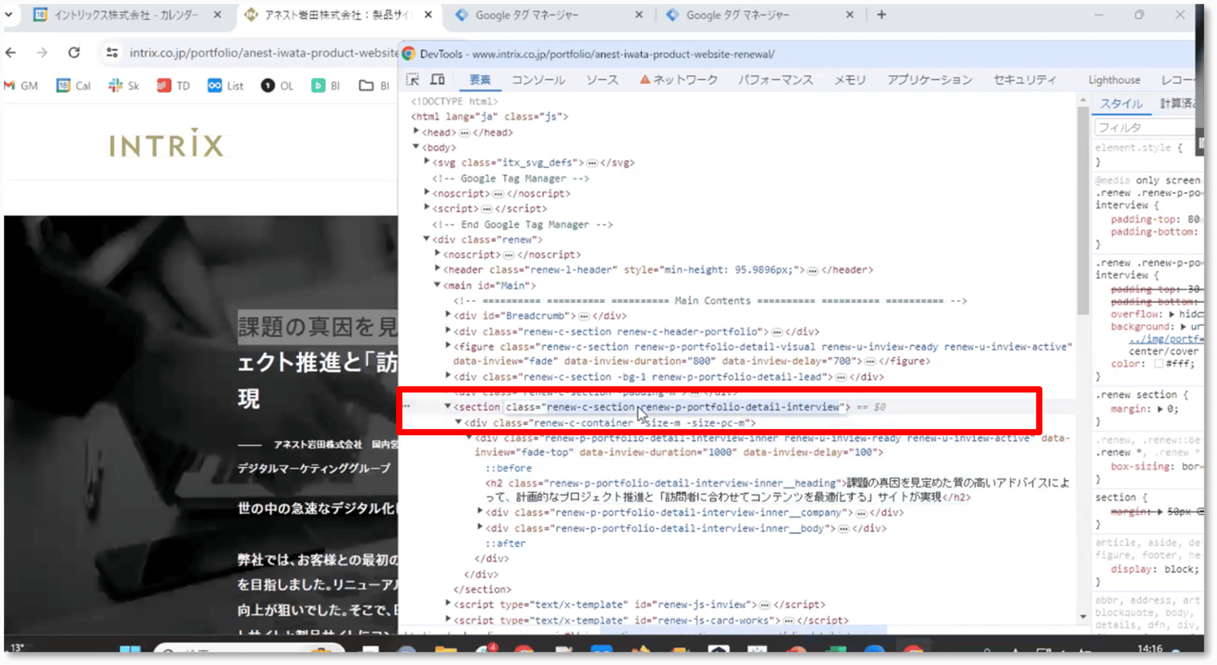Image resolution: width=1217 pixels, height=665 pixels.
Task: Select the !DOCTYPE html line
Action: pos(454,101)
